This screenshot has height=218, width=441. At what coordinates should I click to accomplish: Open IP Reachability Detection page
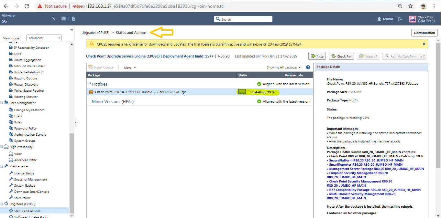32,47
